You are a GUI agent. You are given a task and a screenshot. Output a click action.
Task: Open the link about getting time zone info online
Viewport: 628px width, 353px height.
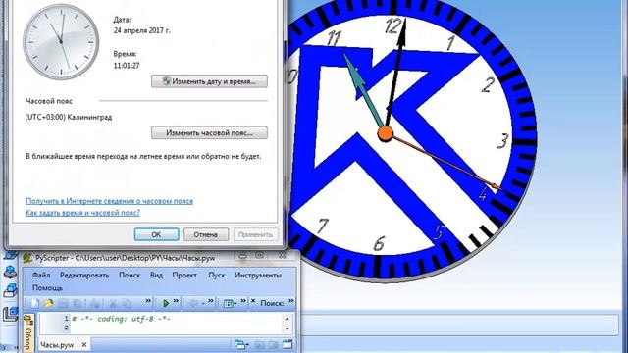(109, 201)
